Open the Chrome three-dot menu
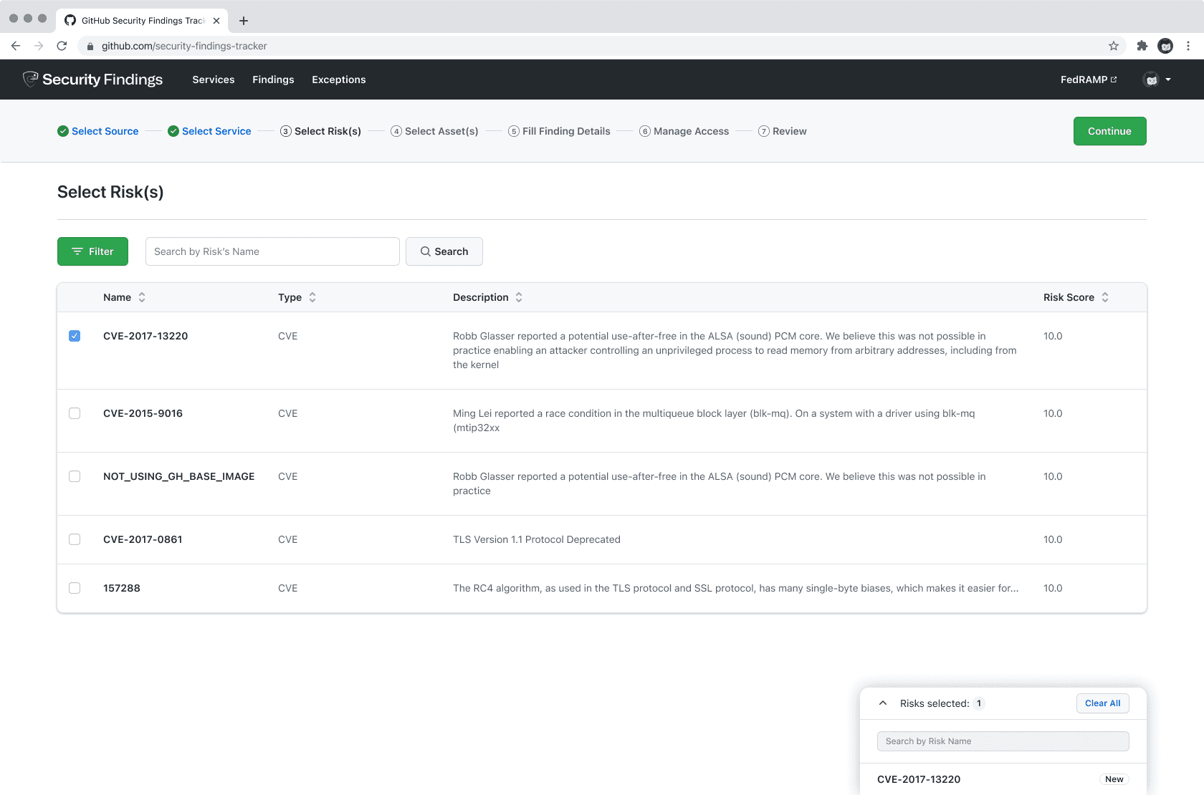1204x795 pixels. (x=1188, y=46)
